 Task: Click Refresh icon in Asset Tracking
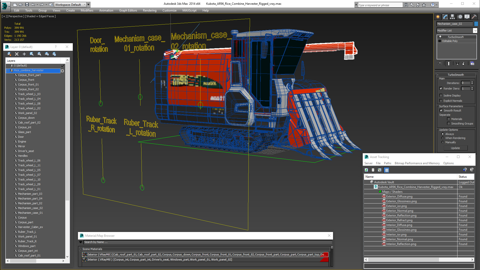tap(366, 170)
